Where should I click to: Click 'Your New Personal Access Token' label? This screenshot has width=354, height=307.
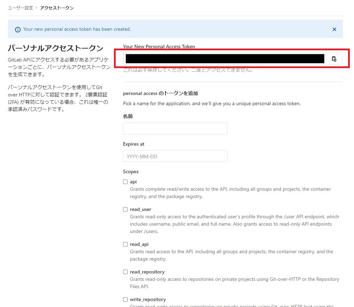click(159, 46)
